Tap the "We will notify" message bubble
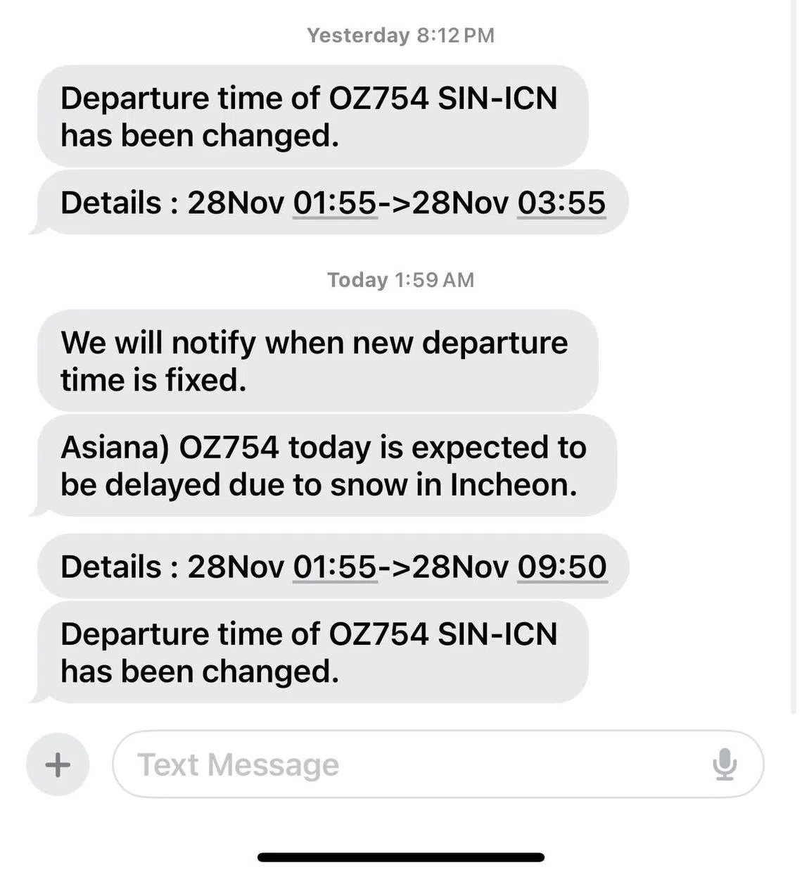This screenshot has height=877, width=802. (x=317, y=361)
